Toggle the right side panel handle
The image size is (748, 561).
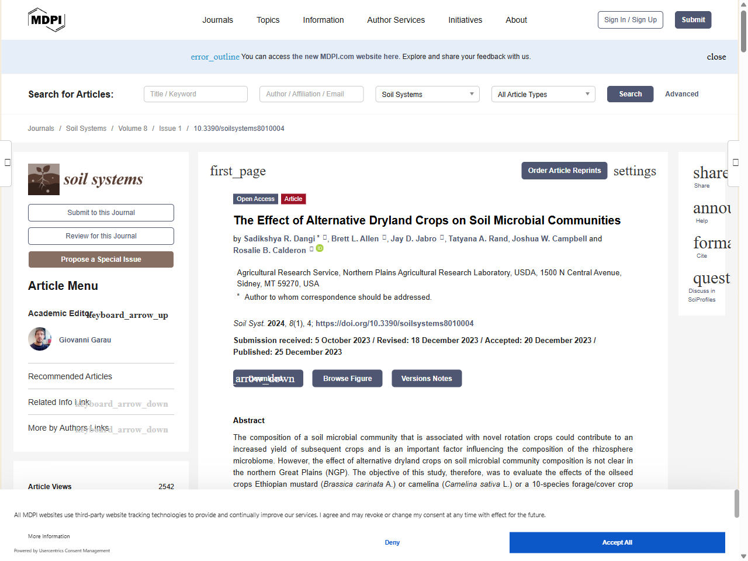pyautogui.click(x=736, y=162)
